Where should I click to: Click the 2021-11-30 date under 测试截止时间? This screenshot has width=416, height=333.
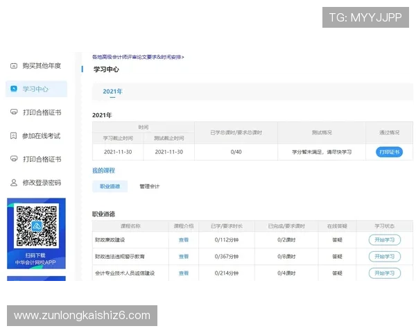click(169, 152)
